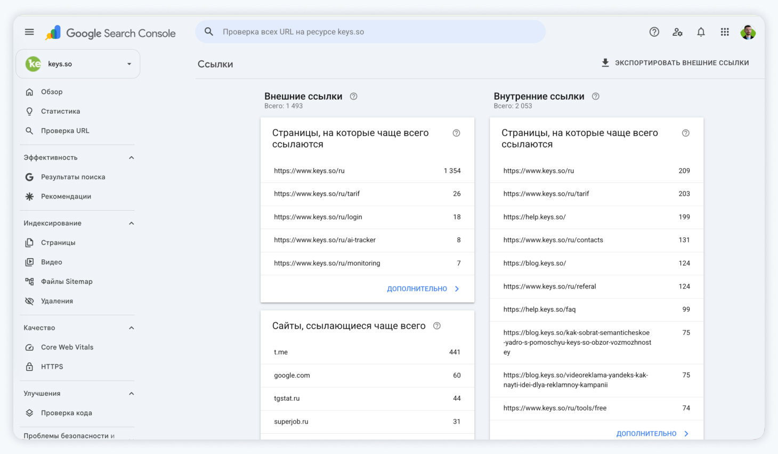Open internal row https://blog.keys.so/

596,264
